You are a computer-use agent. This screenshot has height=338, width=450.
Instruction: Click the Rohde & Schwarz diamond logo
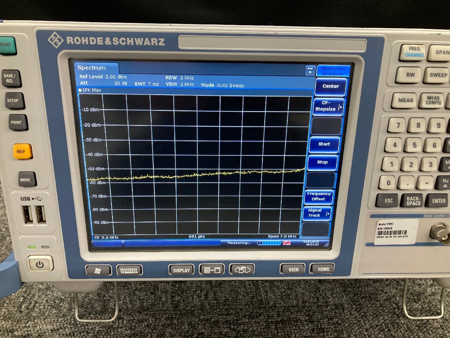(x=55, y=40)
